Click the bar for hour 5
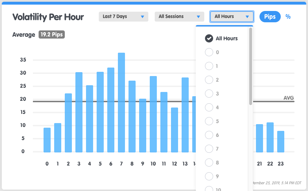The image size is (308, 191). click(100, 112)
